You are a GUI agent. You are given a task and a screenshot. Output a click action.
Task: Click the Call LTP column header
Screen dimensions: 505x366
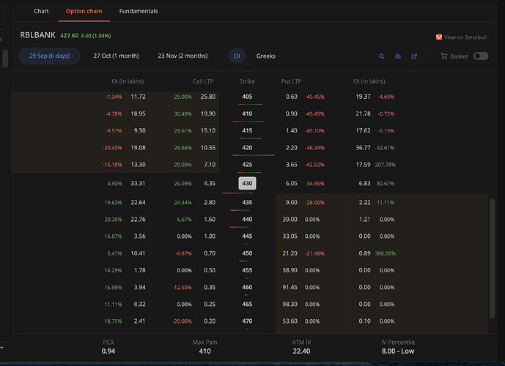coord(203,81)
